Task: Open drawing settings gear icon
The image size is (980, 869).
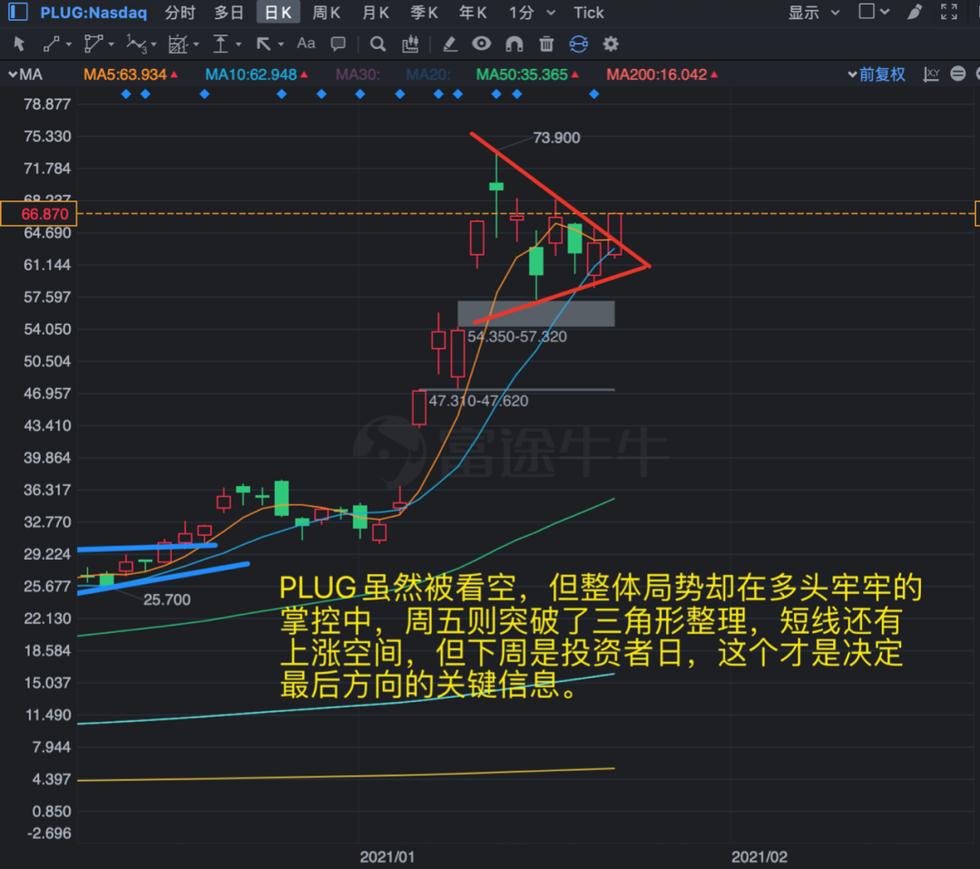Action: [x=611, y=44]
